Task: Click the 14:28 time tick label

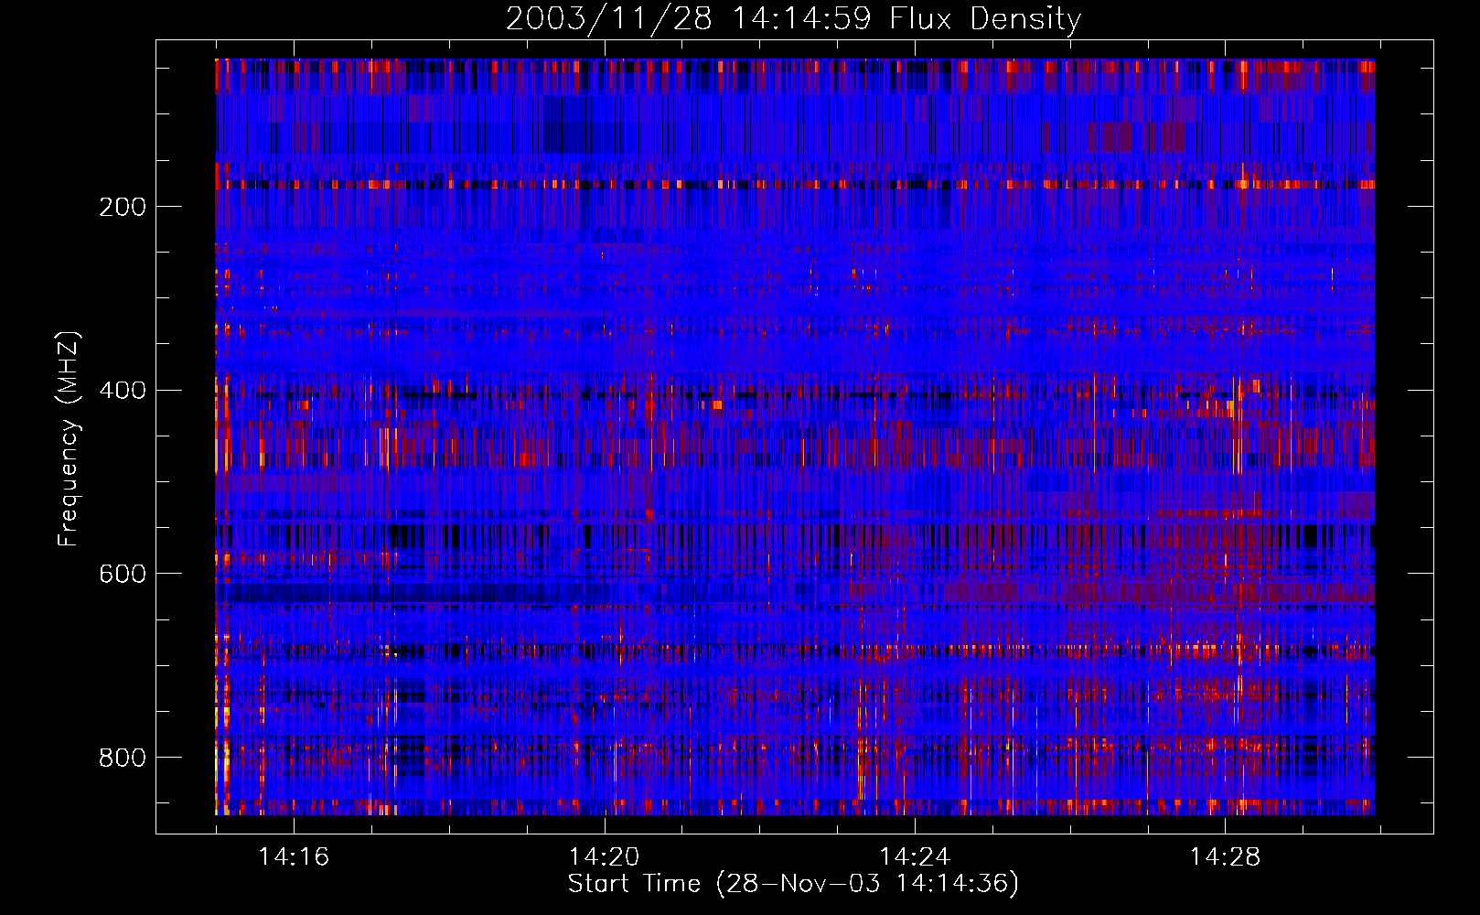Action: point(1225,857)
